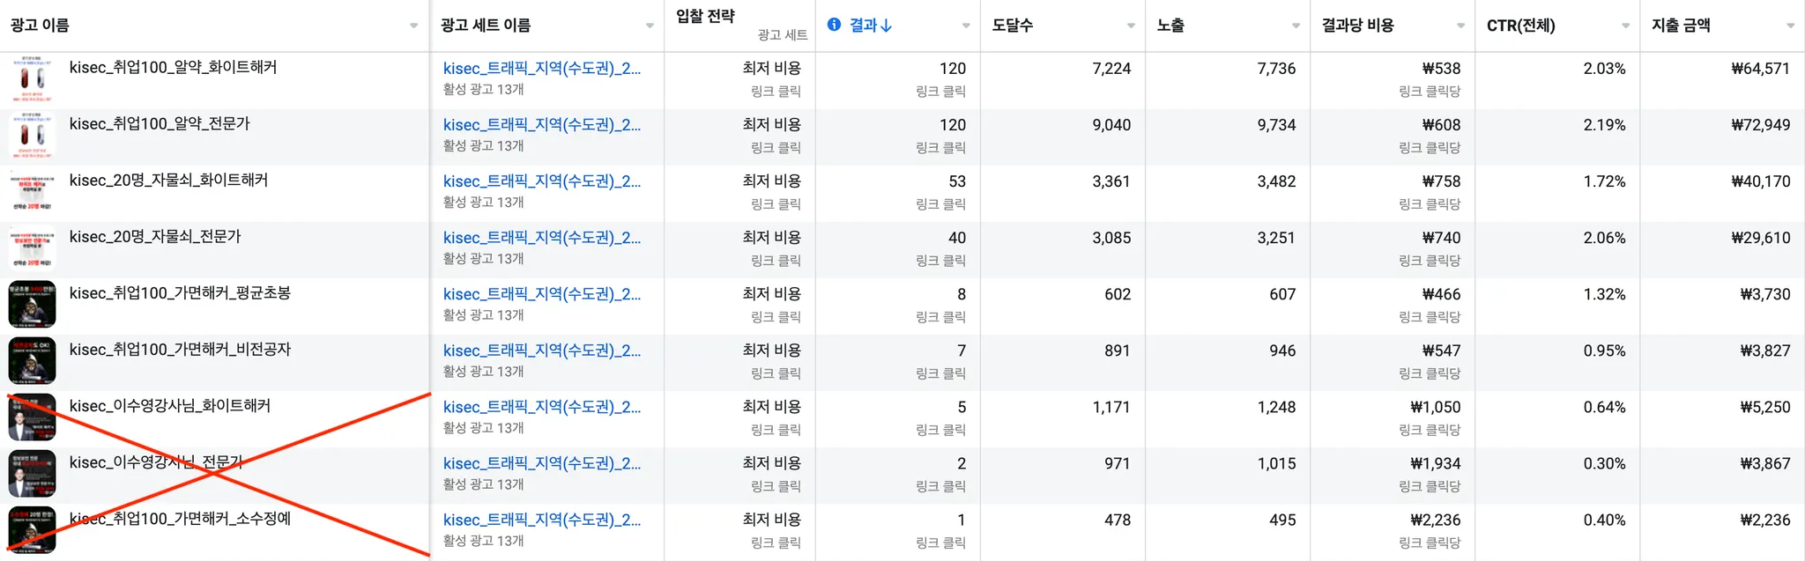The image size is (1805, 561).
Task: Click ad name kisec_취업100_가면해커_비전공자
Action: point(180,349)
